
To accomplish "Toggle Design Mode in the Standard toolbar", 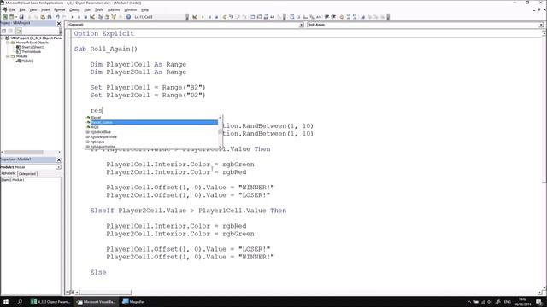I will point(92,17).
